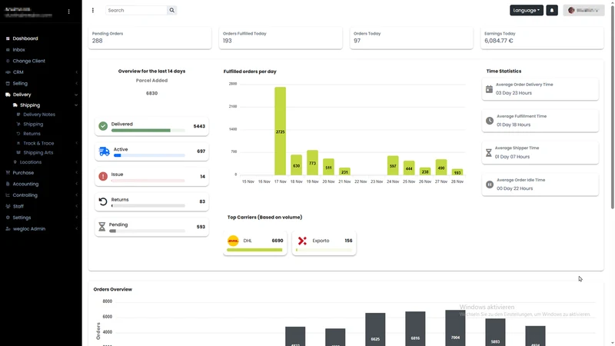Click the Pending hourglass icon
The height and width of the screenshot is (346, 615).
102,227
